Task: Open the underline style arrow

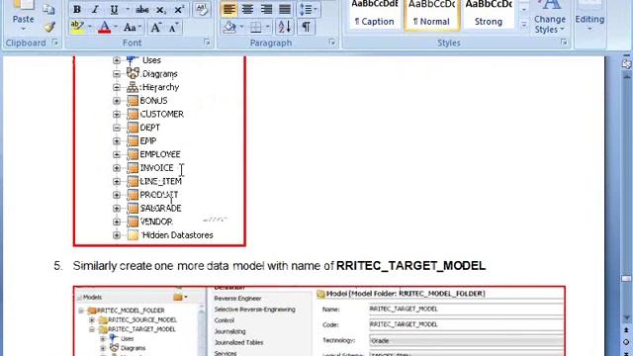Action: pos(128,10)
